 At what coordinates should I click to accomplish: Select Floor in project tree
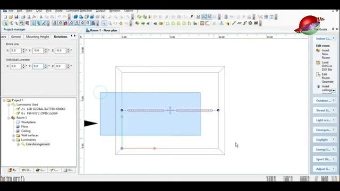pos(24,126)
